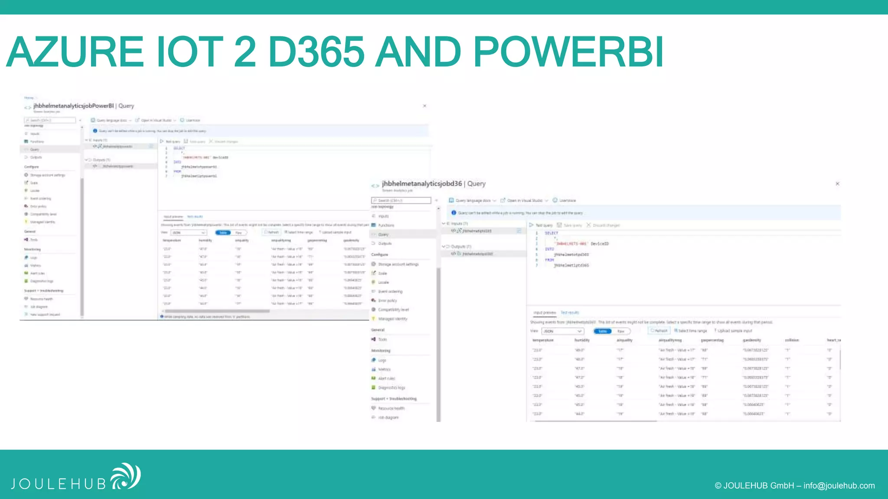Click sidebar vertical scrollbar in jobd36 window
Image resolution: width=888 pixels, height=499 pixels.
[x=439, y=344]
